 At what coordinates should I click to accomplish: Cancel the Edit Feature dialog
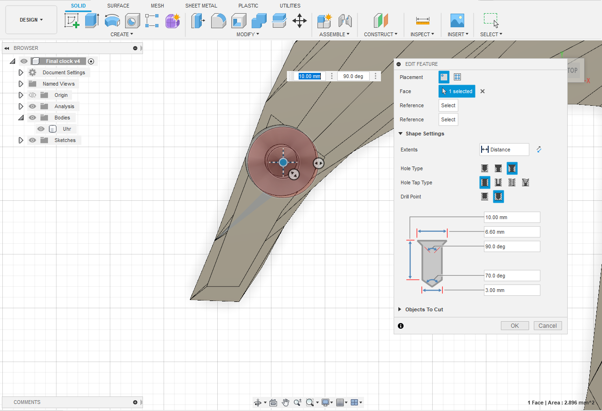[547, 325]
